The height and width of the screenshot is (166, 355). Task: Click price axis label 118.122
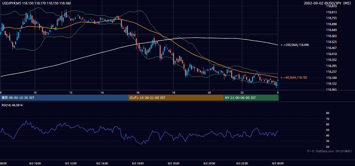[331, 84]
